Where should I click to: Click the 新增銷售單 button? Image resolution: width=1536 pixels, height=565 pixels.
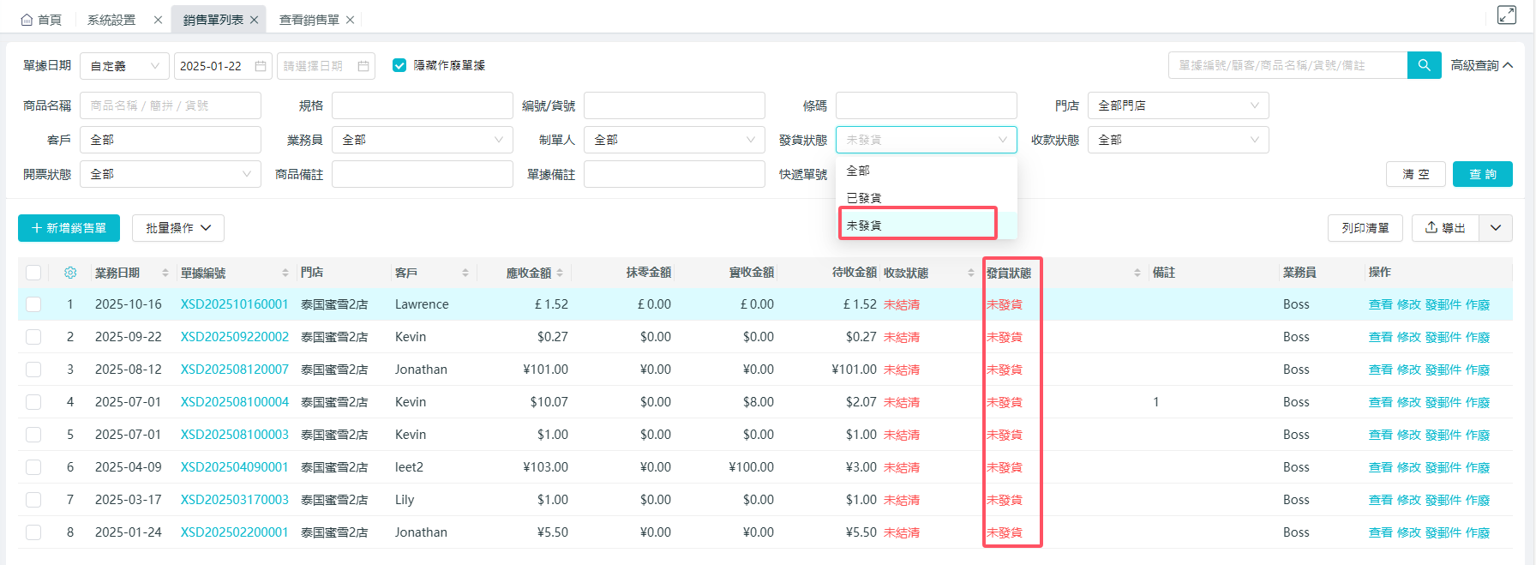[69, 228]
